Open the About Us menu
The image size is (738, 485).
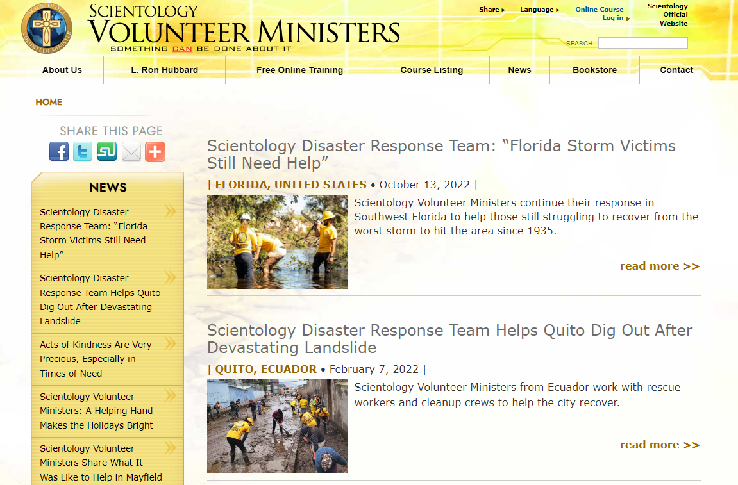pyautogui.click(x=62, y=70)
